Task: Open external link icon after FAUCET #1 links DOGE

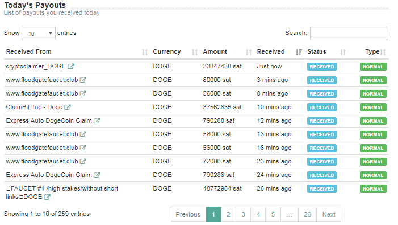Action: tap(47, 197)
